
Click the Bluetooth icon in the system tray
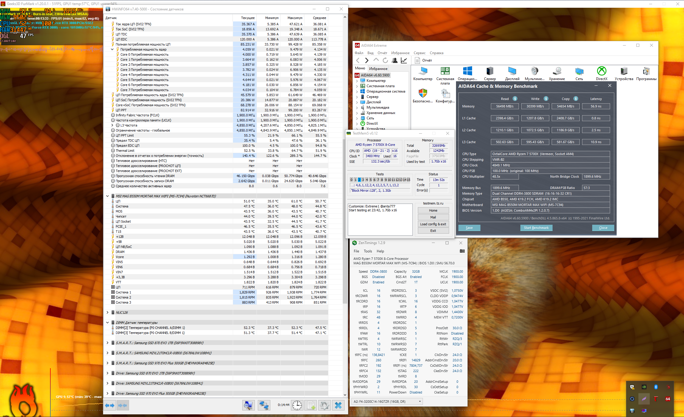656,387
